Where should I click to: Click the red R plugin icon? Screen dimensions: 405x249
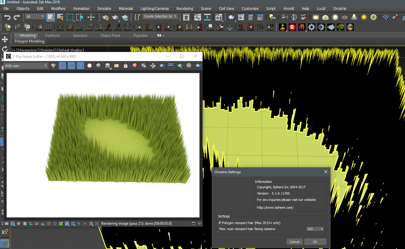[292, 27]
